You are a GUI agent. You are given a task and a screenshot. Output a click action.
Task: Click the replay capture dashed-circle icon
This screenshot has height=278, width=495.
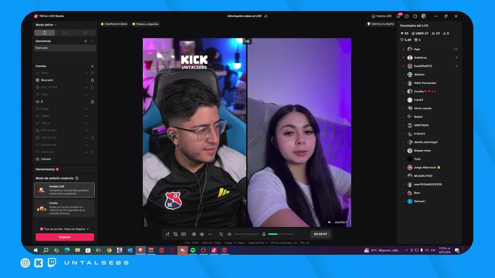(x=202, y=234)
